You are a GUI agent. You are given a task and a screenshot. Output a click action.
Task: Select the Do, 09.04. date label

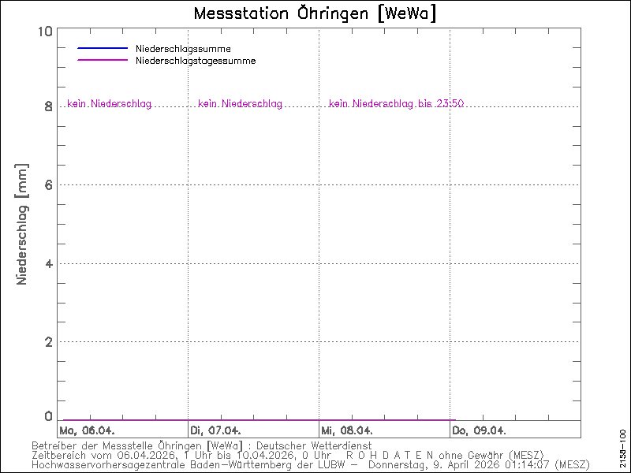tap(479, 430)
